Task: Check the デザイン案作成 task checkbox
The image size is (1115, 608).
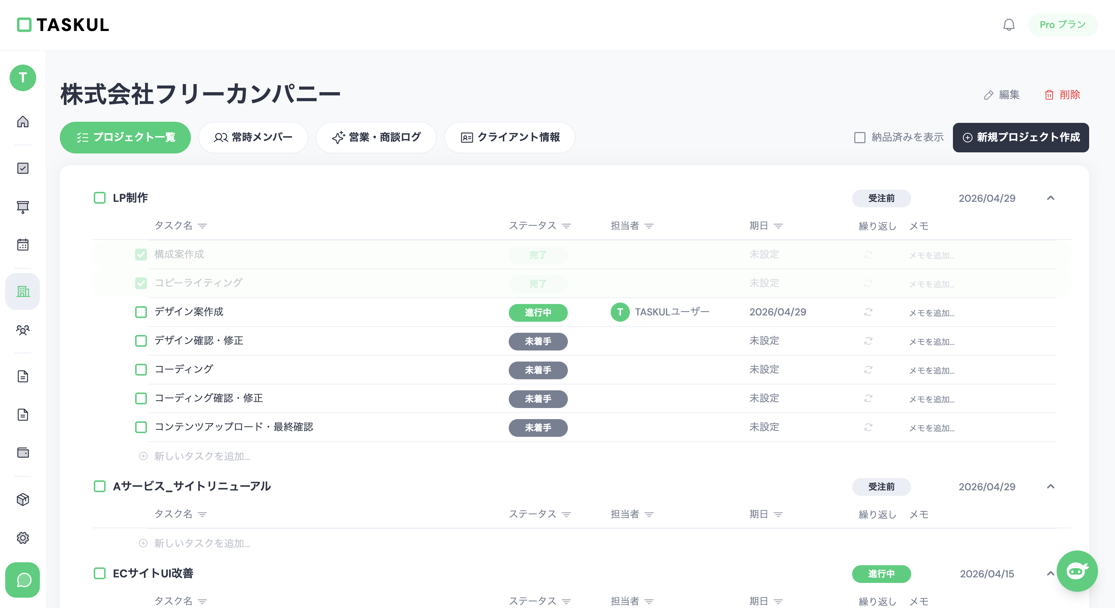Action: coord(141,312)
